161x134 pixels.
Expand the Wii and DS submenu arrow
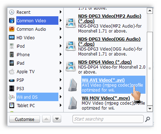coord(61,97)
